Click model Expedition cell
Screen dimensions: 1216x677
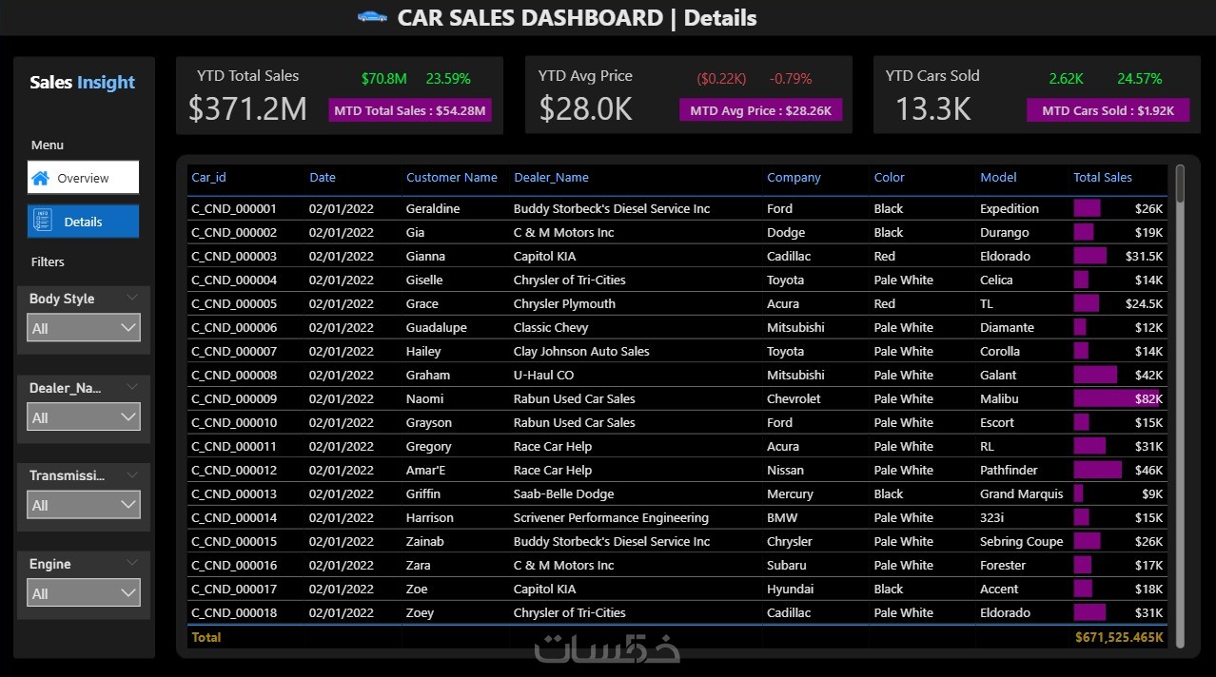[x=1010, y=208]
